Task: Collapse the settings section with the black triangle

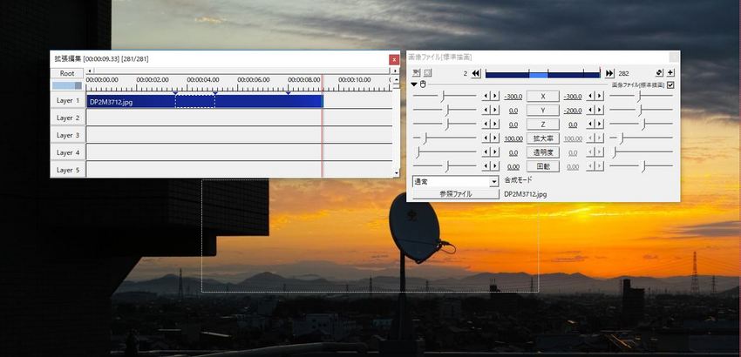Action: pyautogui.click(x=414, y=84)
